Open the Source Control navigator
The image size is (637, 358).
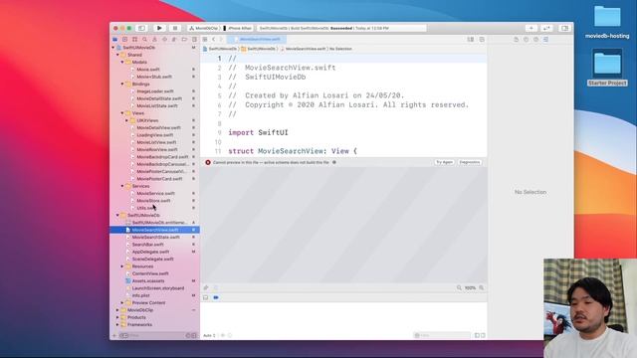tap(124, 40)
